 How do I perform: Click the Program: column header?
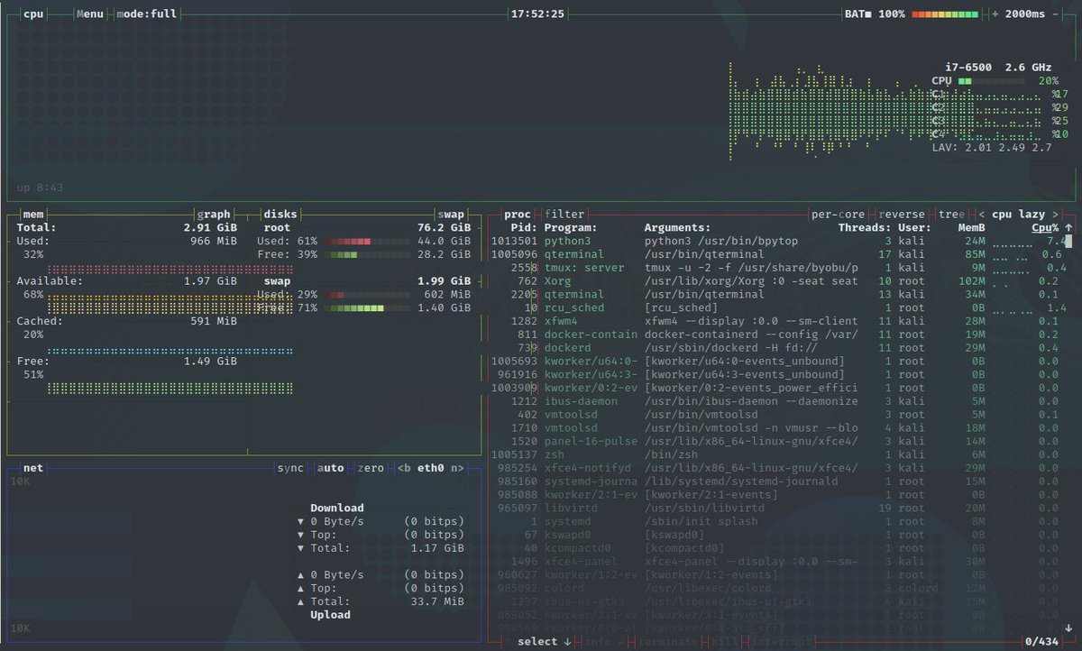coord(572,228)
